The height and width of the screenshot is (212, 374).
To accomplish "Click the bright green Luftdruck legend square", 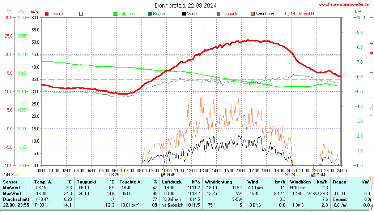I will [x=115, y=14].
